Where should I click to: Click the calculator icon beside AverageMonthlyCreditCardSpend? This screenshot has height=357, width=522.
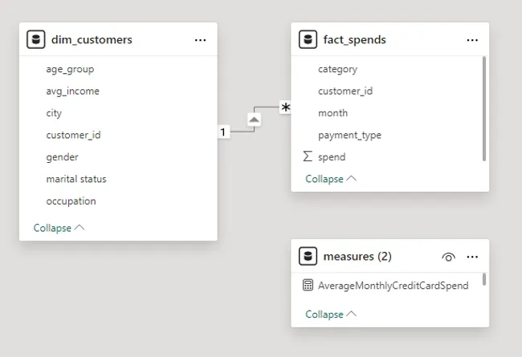(x=308, y=286)
